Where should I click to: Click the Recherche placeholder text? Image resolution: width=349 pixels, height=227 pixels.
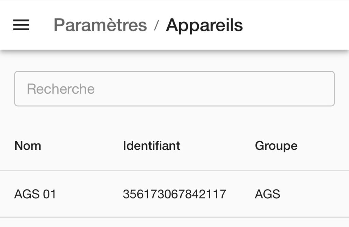61,89
